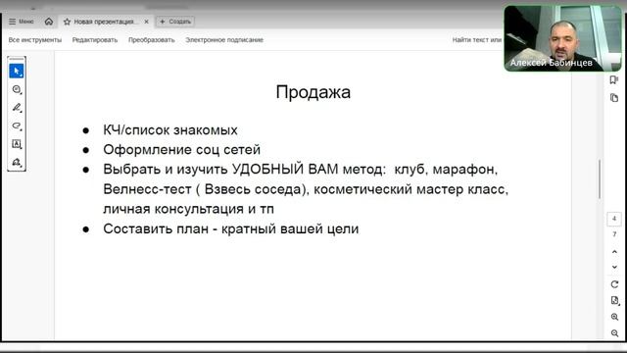The width and height of the screenshot is (627, 353).
Task: Select the freehand draw loop tool
Action: coord(17,126)
